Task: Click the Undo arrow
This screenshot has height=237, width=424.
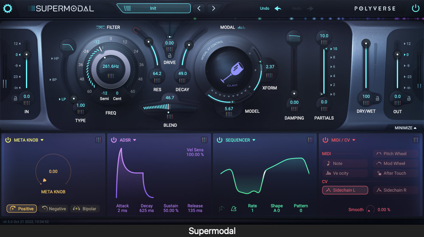Action: point(278,8)
